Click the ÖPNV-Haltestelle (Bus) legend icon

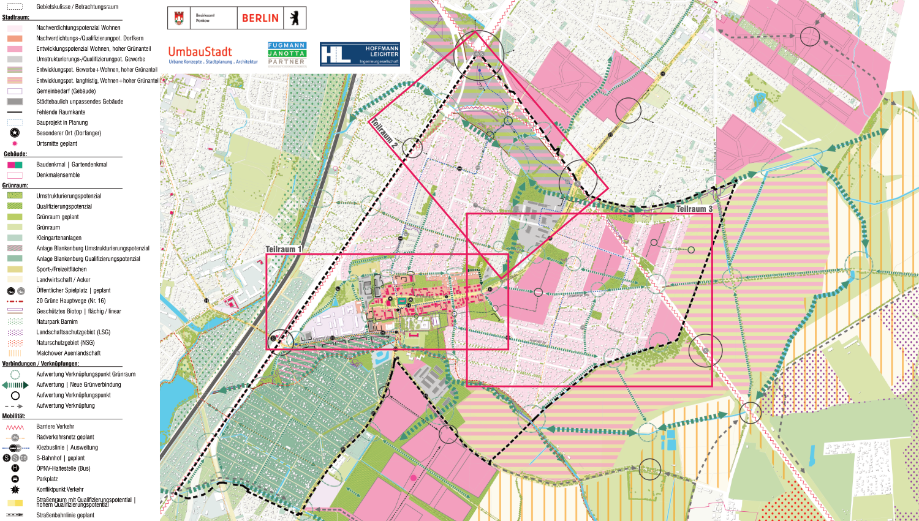[15, 468]
